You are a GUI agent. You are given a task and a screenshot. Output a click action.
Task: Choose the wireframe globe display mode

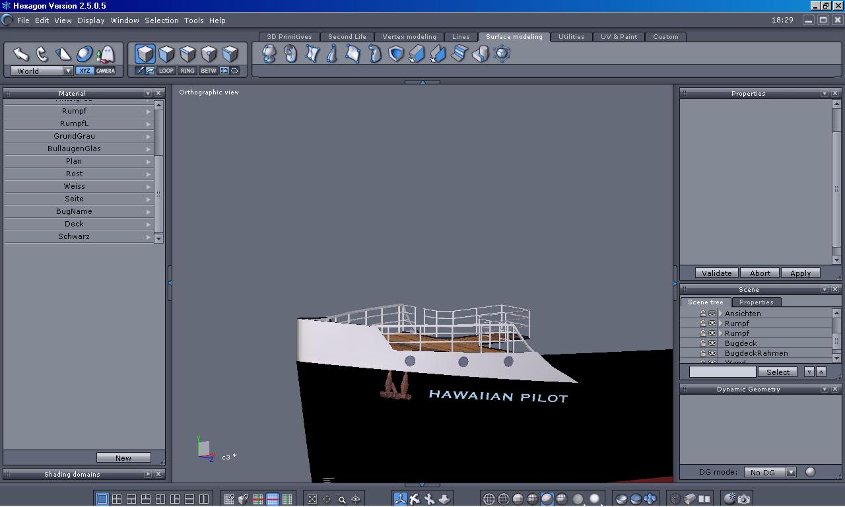point(489,499)
